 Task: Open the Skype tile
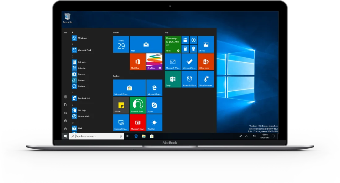click(x=154, y=105)
